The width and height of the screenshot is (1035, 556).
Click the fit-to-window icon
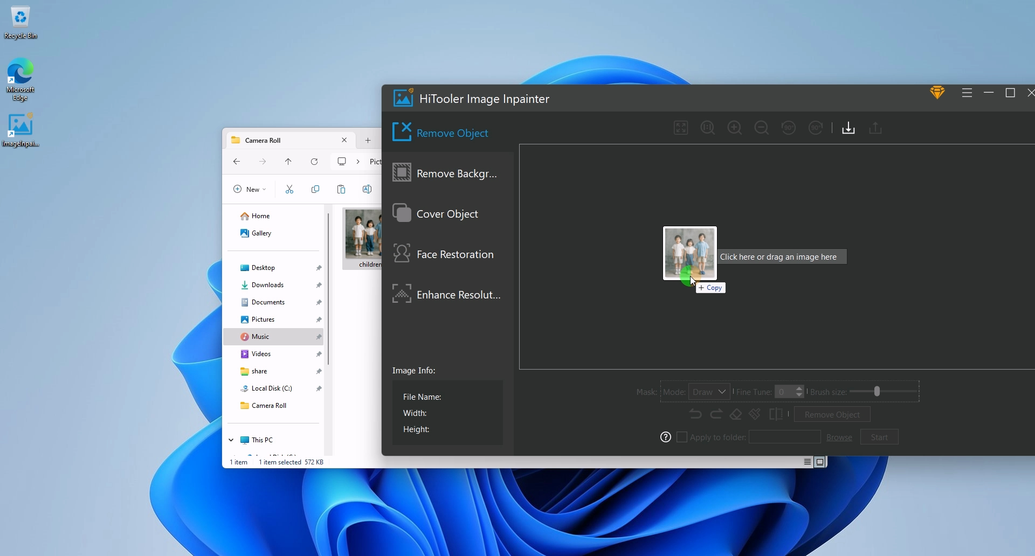click(x=681, y=128)
